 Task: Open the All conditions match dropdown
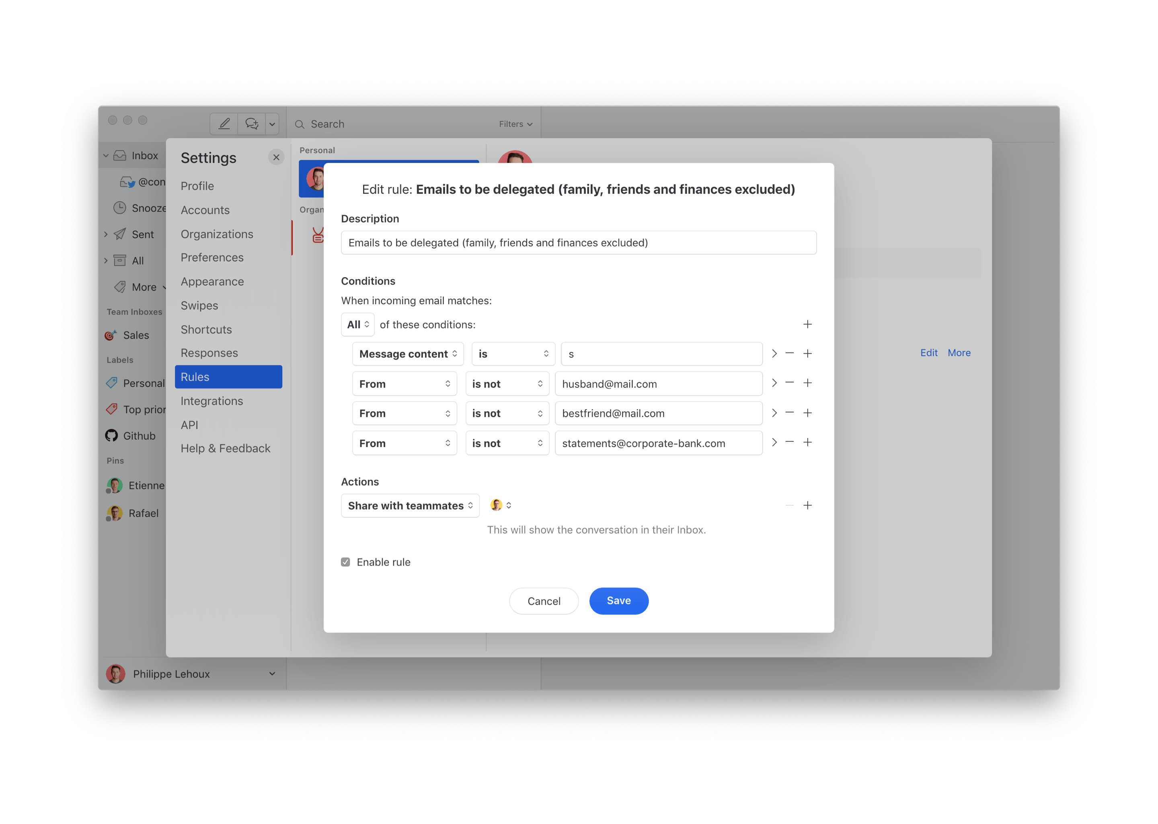(357, 325)
